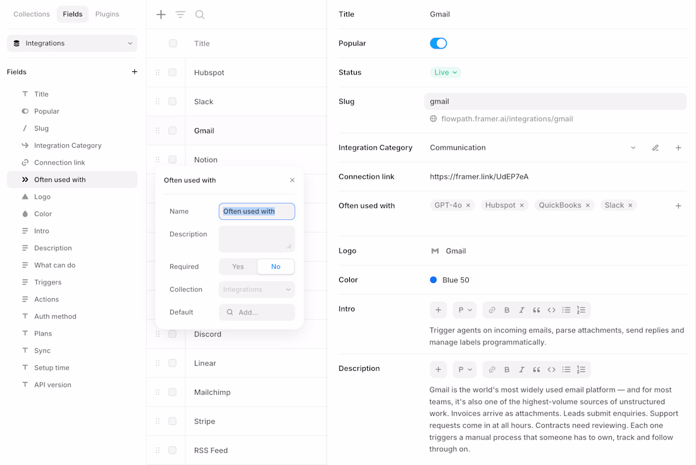Add item to Often used with row

click(x=678, y=206)
